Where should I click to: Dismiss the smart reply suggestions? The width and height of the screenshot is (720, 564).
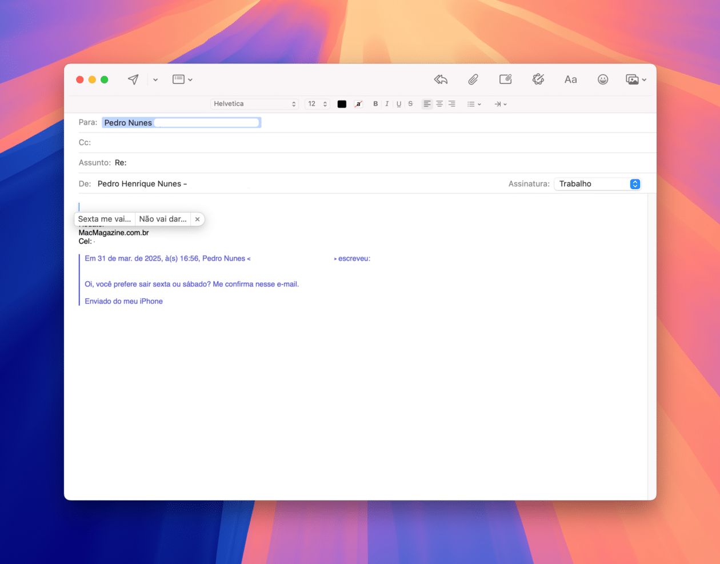(x=197, y=219)
